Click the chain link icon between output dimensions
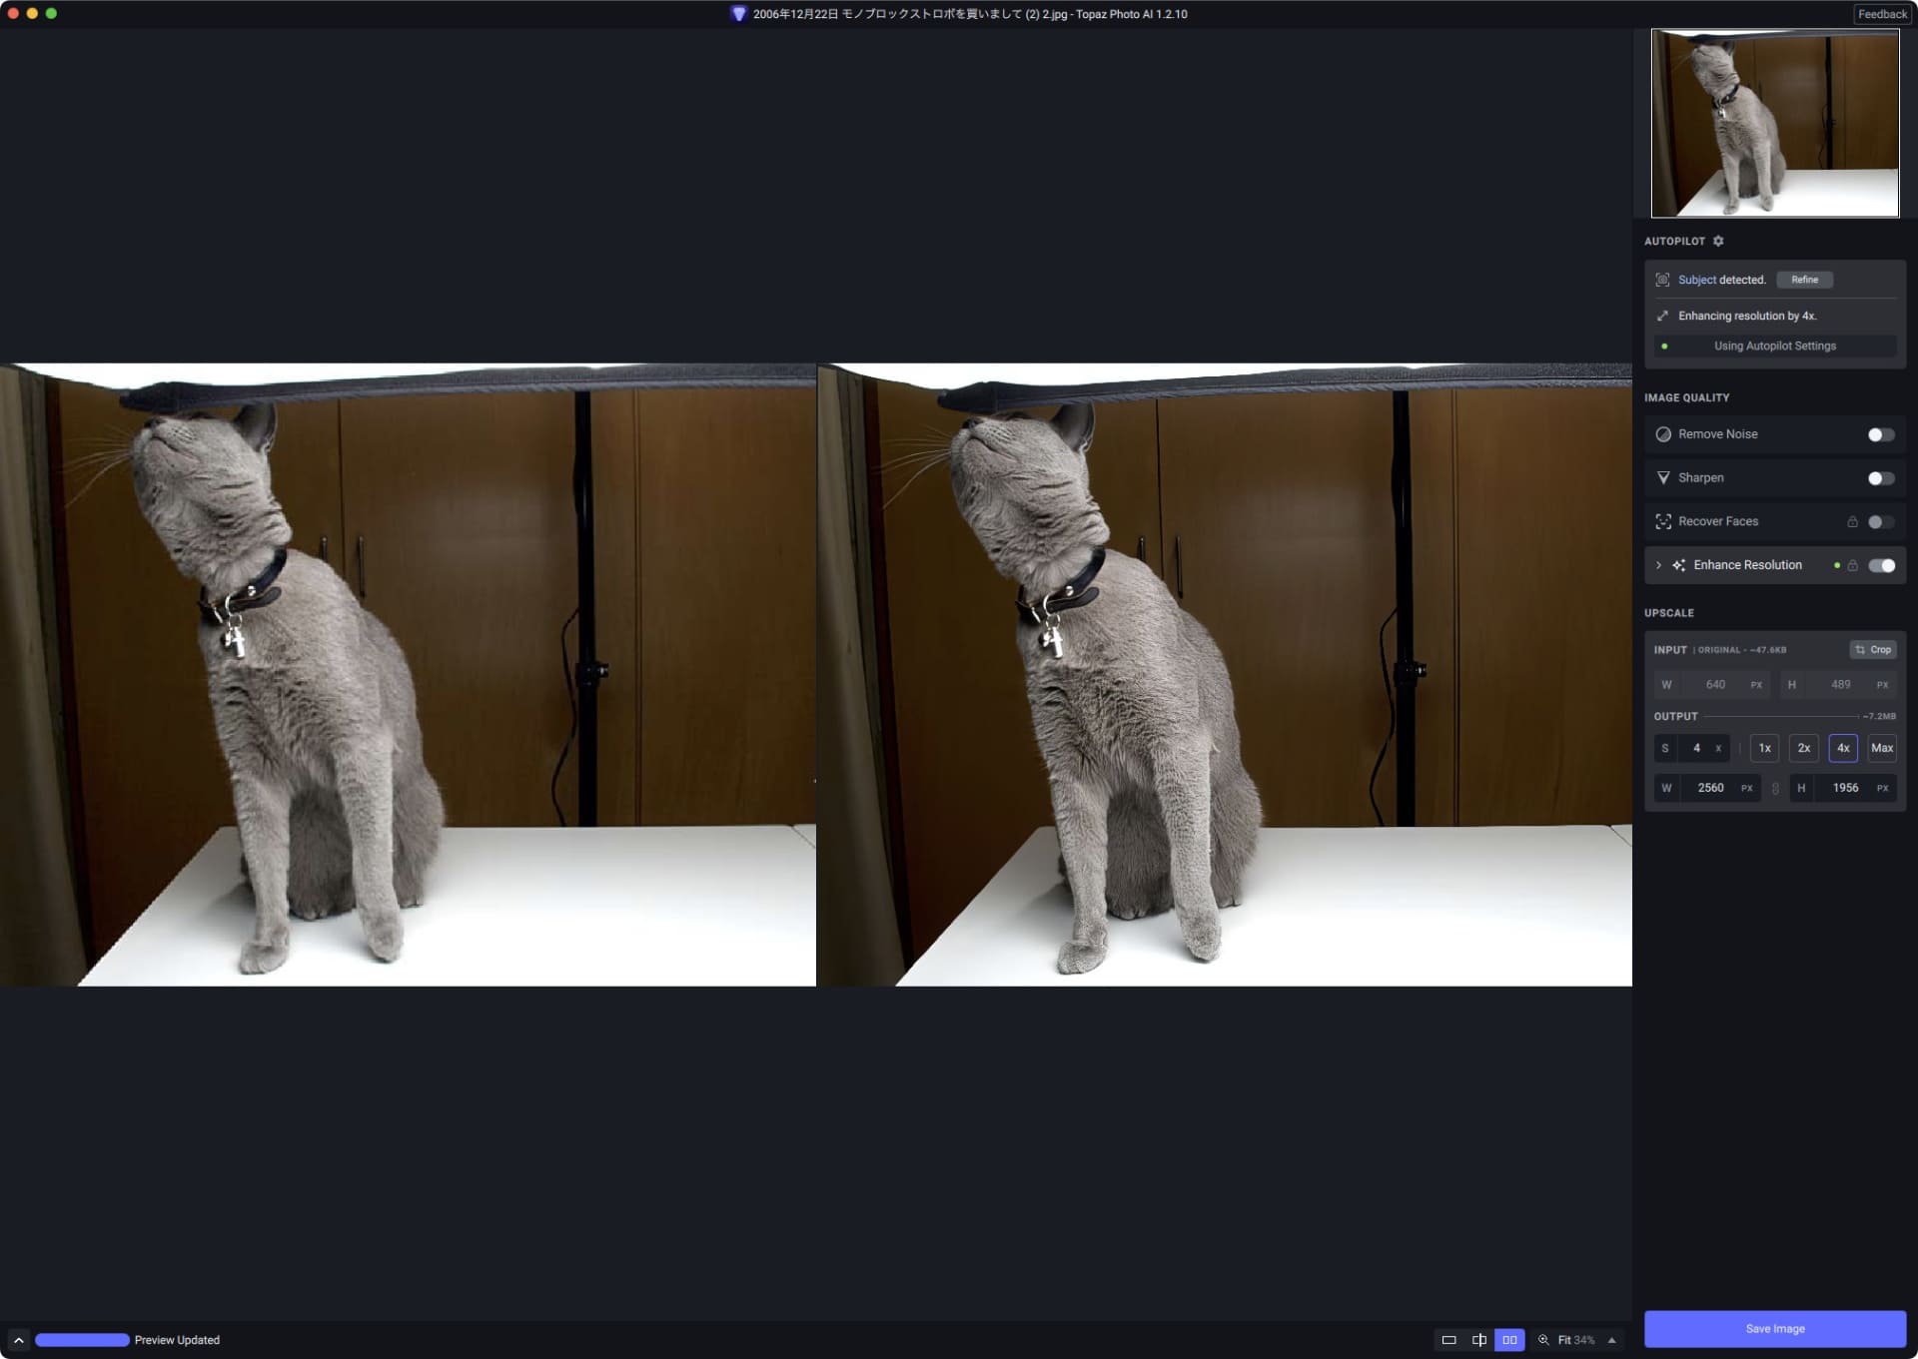 tap(1776, 788)
